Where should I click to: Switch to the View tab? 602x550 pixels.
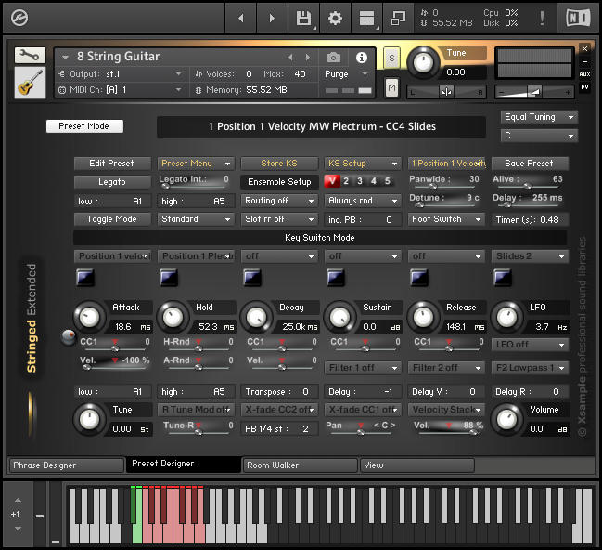416,465
